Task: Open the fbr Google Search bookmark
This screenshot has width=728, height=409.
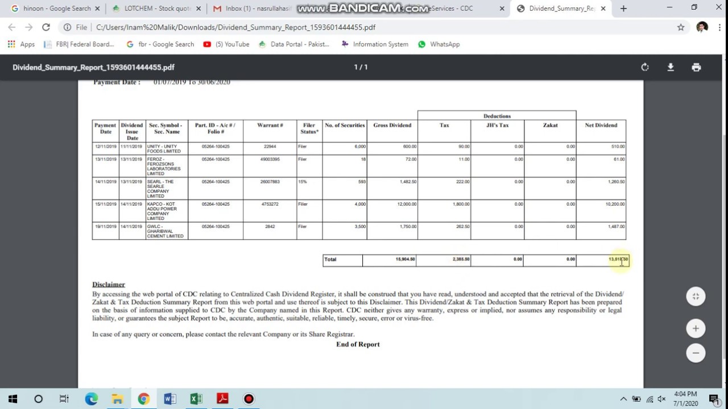Action: (x=160, y=44)
